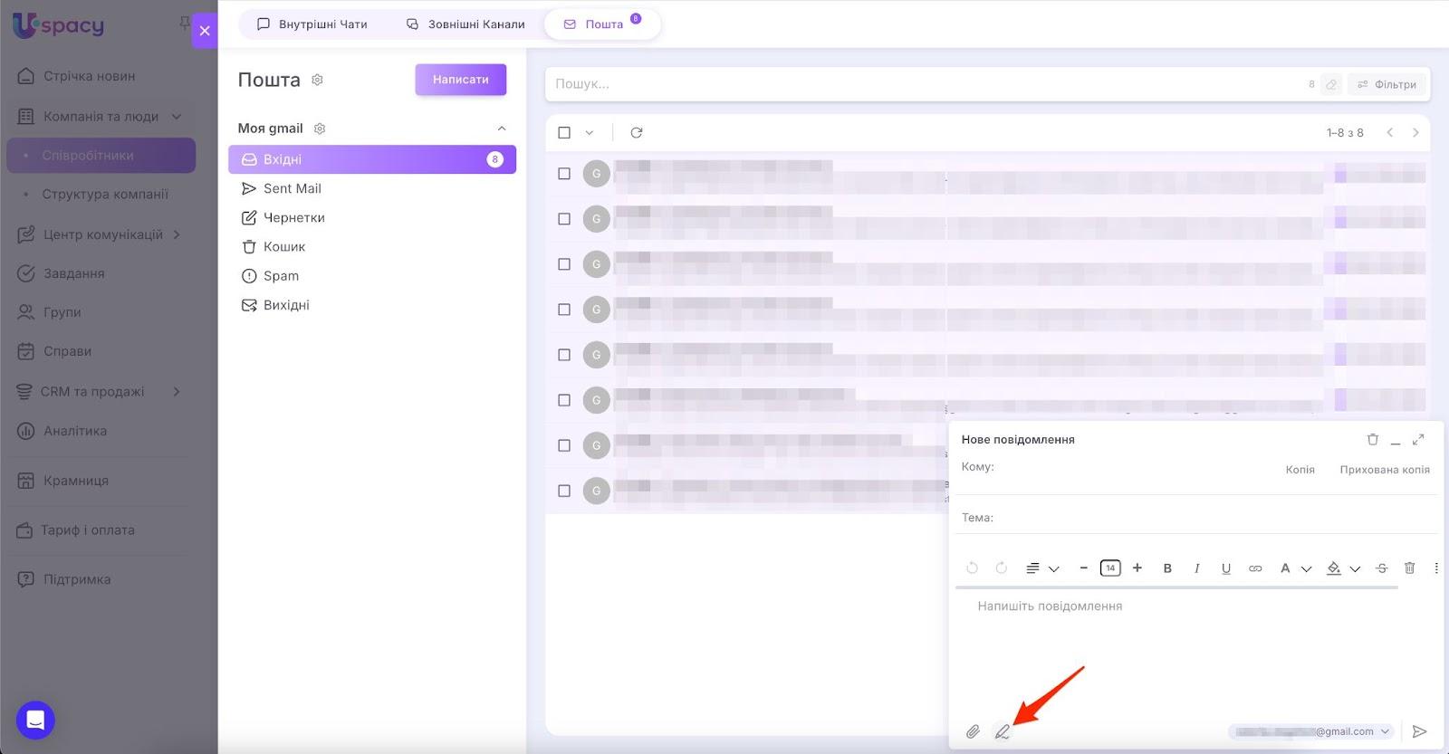Select the seventh email's checkbox
Screen dimensions: 1449x754
(564, 445)
